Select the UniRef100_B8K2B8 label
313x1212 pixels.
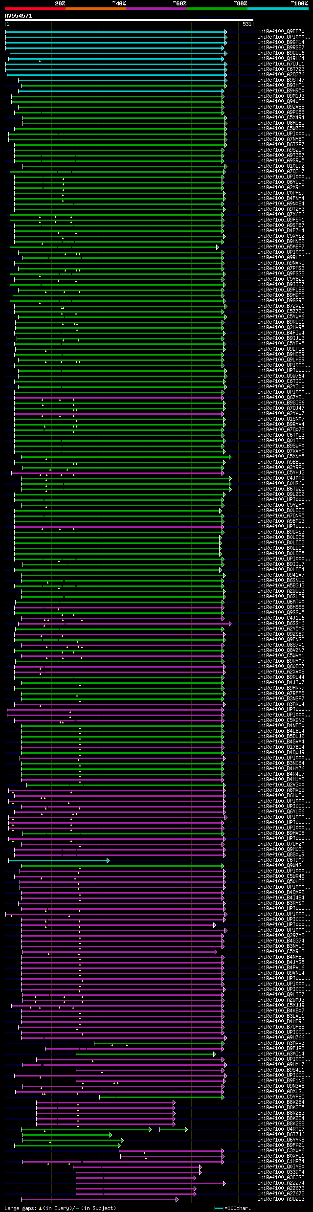click(x=281, y=1124)
